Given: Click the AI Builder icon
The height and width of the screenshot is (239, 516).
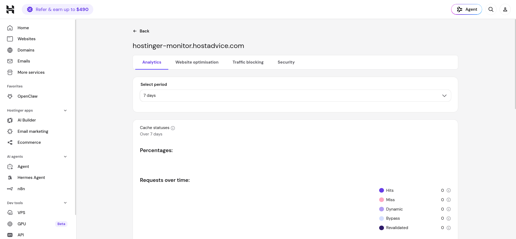Looking at the screenshot, I should (x=10, y=120).
